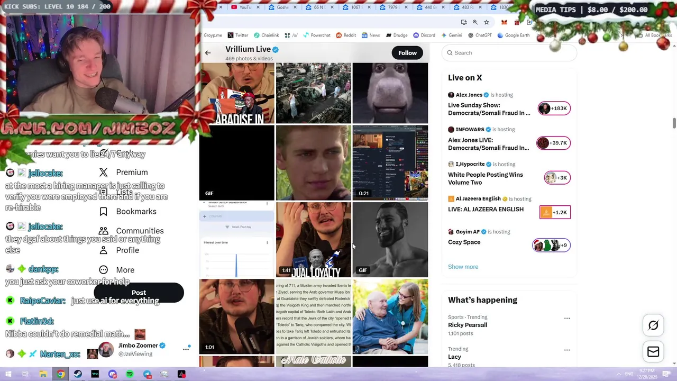Viewport: 677px width, 381px height.
Task: Open the Messages envelope floating button
Action: [653, 352]
